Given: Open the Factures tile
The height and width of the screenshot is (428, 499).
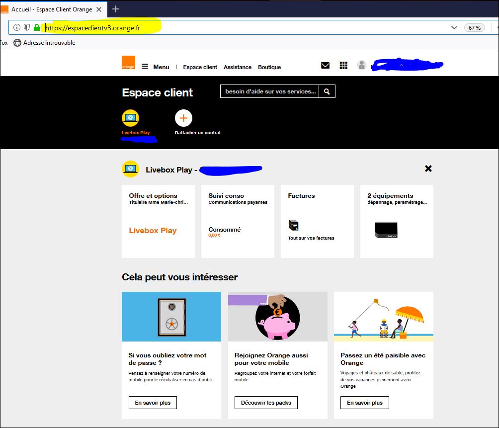Looking at the screenshot, I should click(x=317, y=221).
